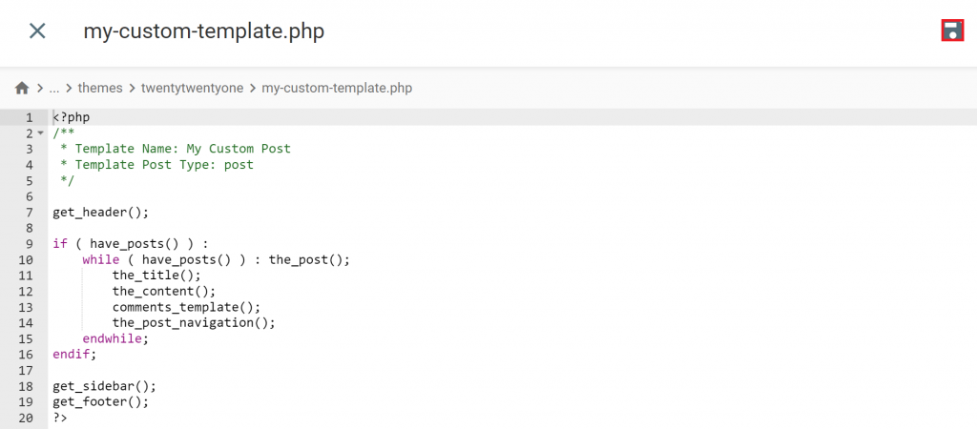Image resolution: width=977 pixels, height=429 pixels.
Task: Click the my-custom-template.php title heading
Action: (204, 31)
